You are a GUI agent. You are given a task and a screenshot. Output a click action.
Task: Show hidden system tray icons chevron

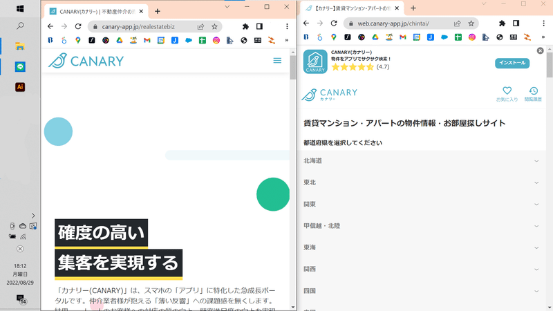33,216
